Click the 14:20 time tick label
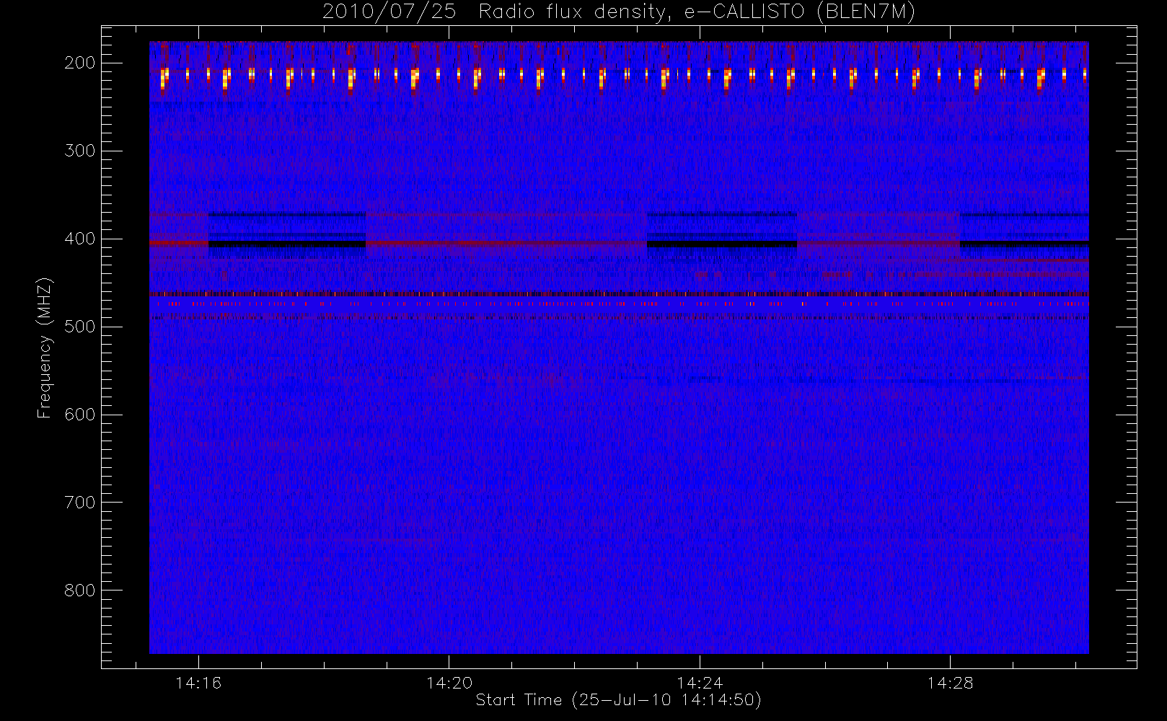Screen dimensions: 1167x721 coord(449,682)
